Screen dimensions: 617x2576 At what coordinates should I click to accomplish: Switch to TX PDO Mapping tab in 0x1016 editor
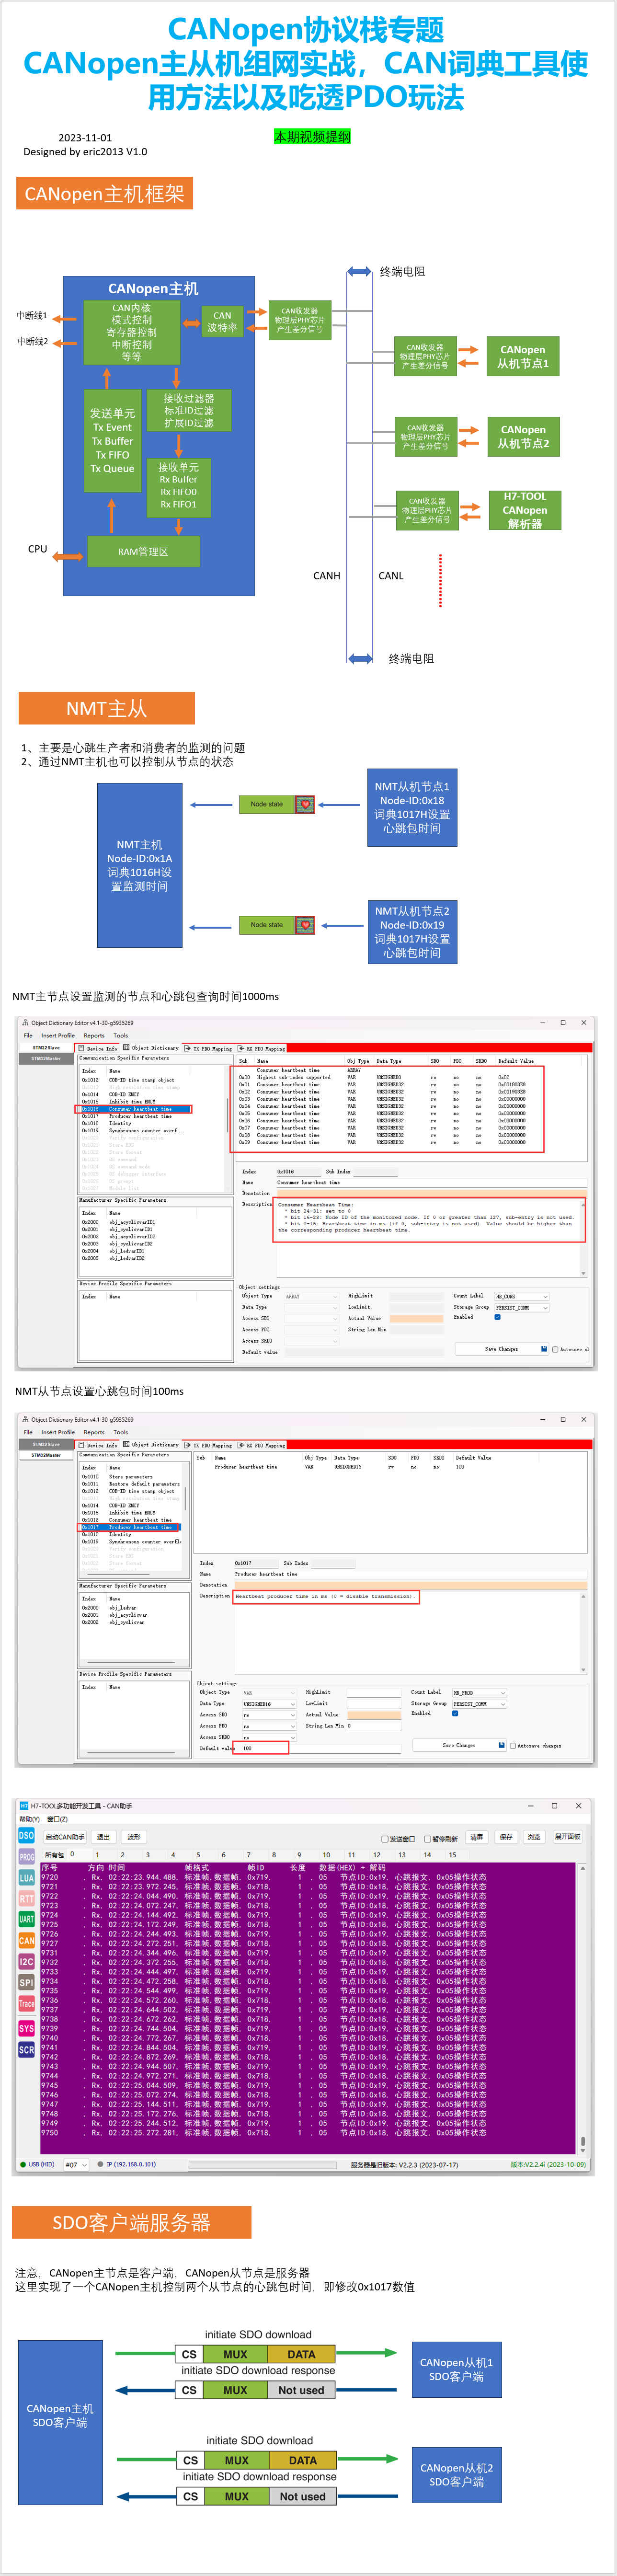click(209, 1048)
